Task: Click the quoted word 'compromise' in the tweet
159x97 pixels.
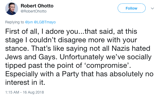Action: [x=106, y=66]
